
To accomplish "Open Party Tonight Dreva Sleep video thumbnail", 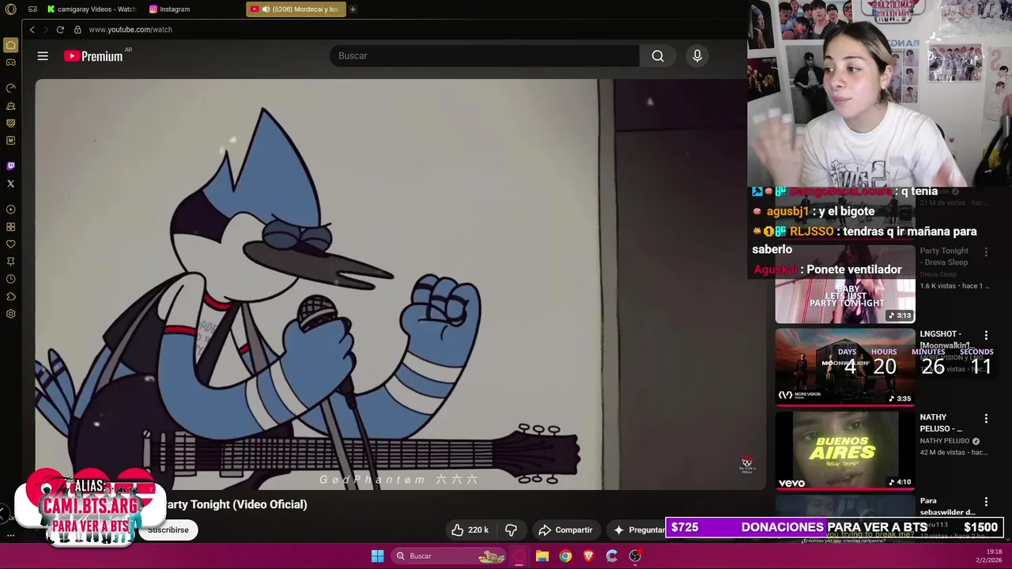I will [845, 284].
